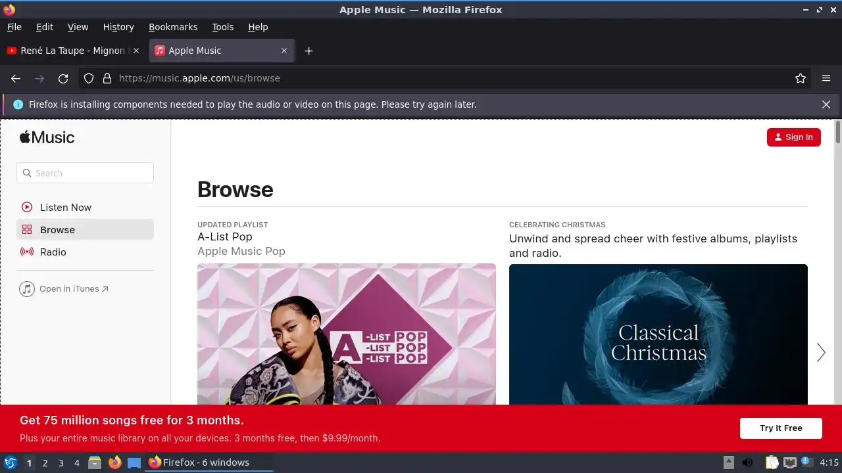Open the clipboard tray icon
The height and width of the screenshot is (473, 842).
772,462
